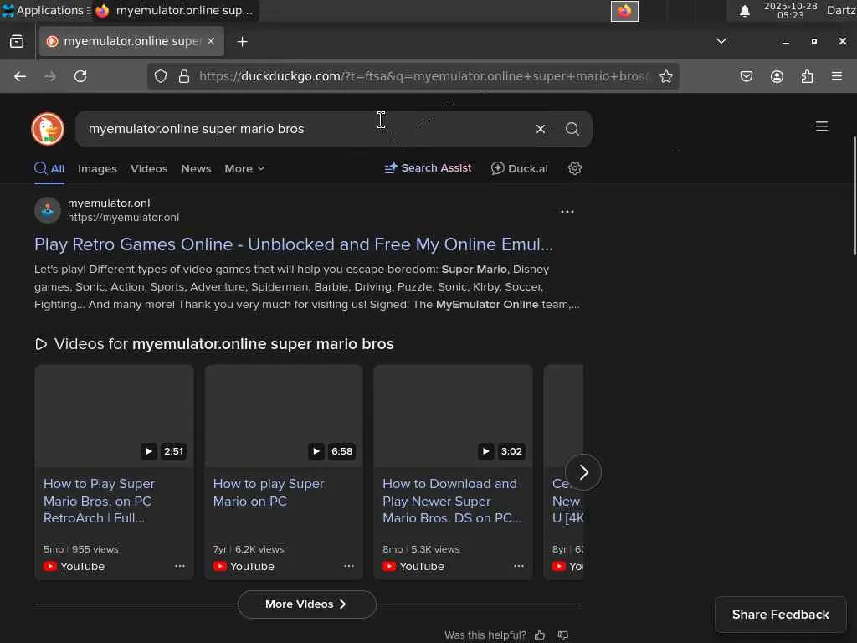This screenshot has width=857, height=643.
Task: Click the DuckDuckGo logo
Action: tap(48, 129)
